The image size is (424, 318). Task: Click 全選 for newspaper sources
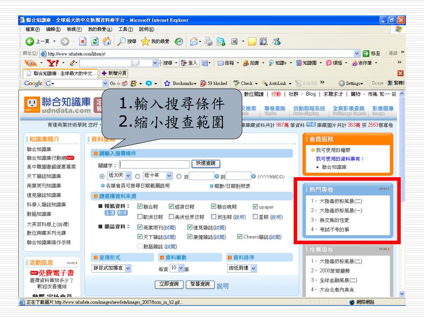coord(110,213)
